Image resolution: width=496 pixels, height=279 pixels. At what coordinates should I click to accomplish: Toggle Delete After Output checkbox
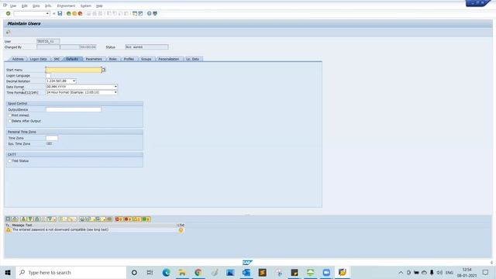coord(9,121)
